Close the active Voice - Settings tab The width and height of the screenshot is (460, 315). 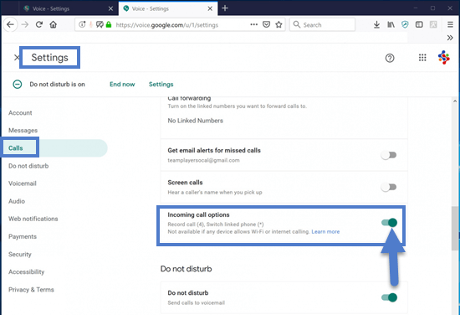point(210,8)
